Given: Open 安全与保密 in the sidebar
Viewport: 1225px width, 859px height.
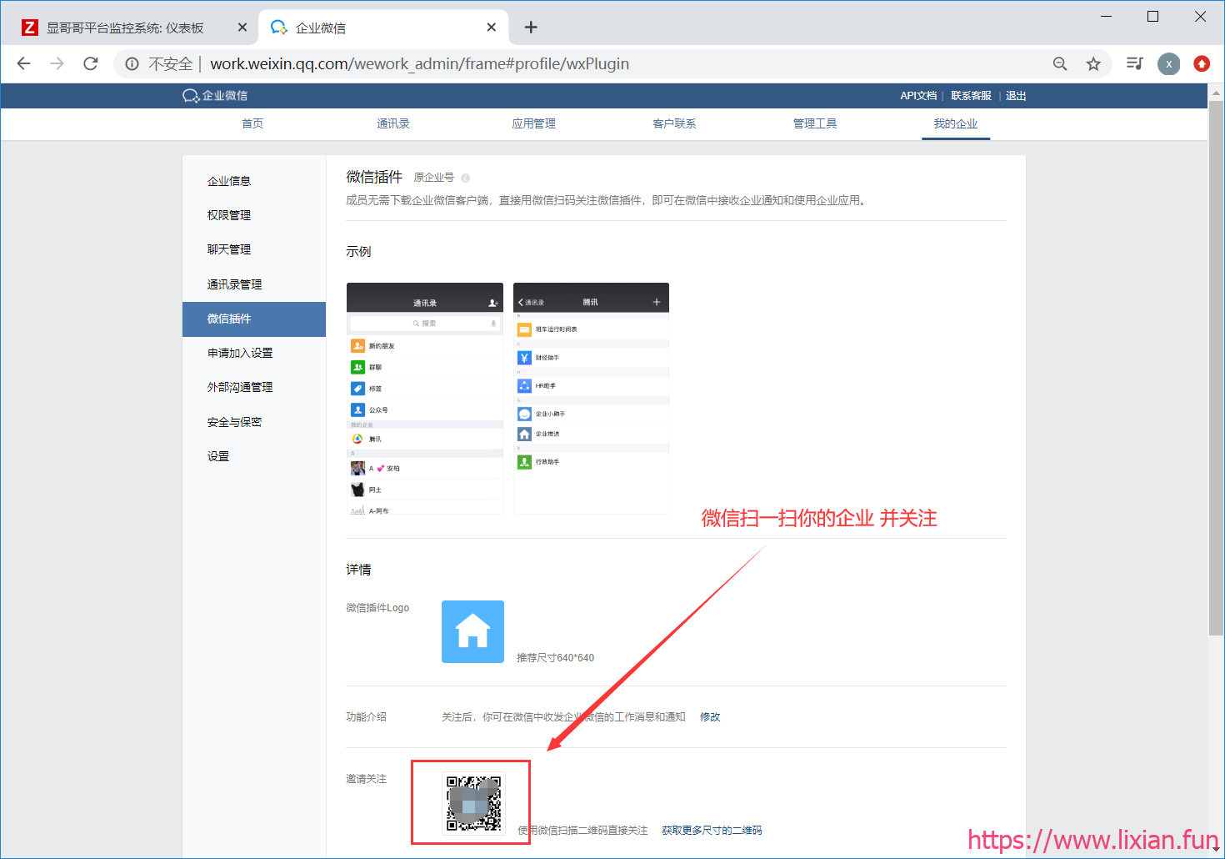Looking at the screenshot, I should click(234, 422).
